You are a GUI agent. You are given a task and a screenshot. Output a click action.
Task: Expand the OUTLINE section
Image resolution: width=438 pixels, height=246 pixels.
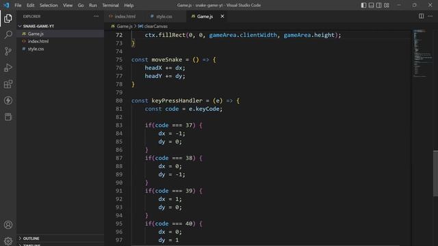point(60,238)
